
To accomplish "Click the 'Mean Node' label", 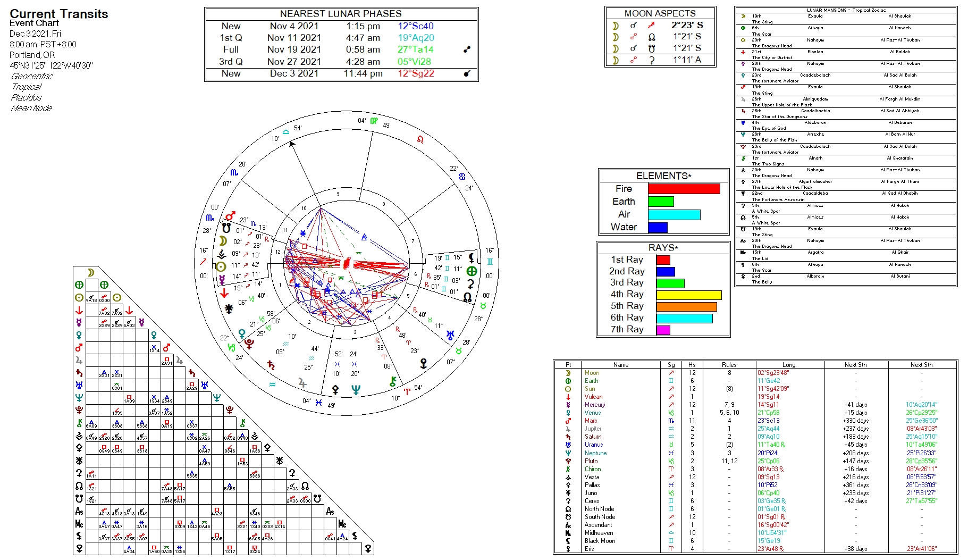I will [32, 108].
